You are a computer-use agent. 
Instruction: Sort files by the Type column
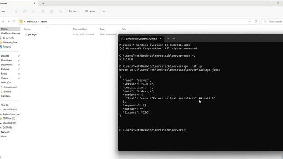click(x=102, y=29)
